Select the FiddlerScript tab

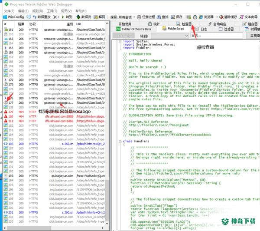coord(173,29)
